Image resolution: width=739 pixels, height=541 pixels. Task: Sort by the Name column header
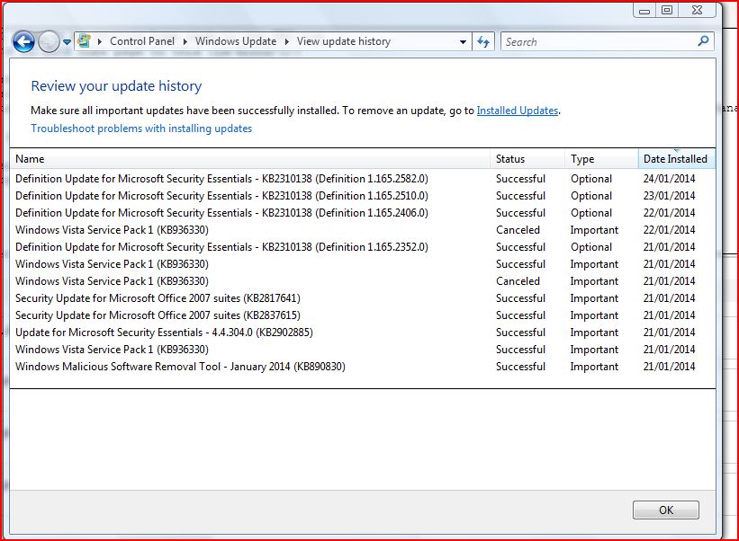pos(250,159)
